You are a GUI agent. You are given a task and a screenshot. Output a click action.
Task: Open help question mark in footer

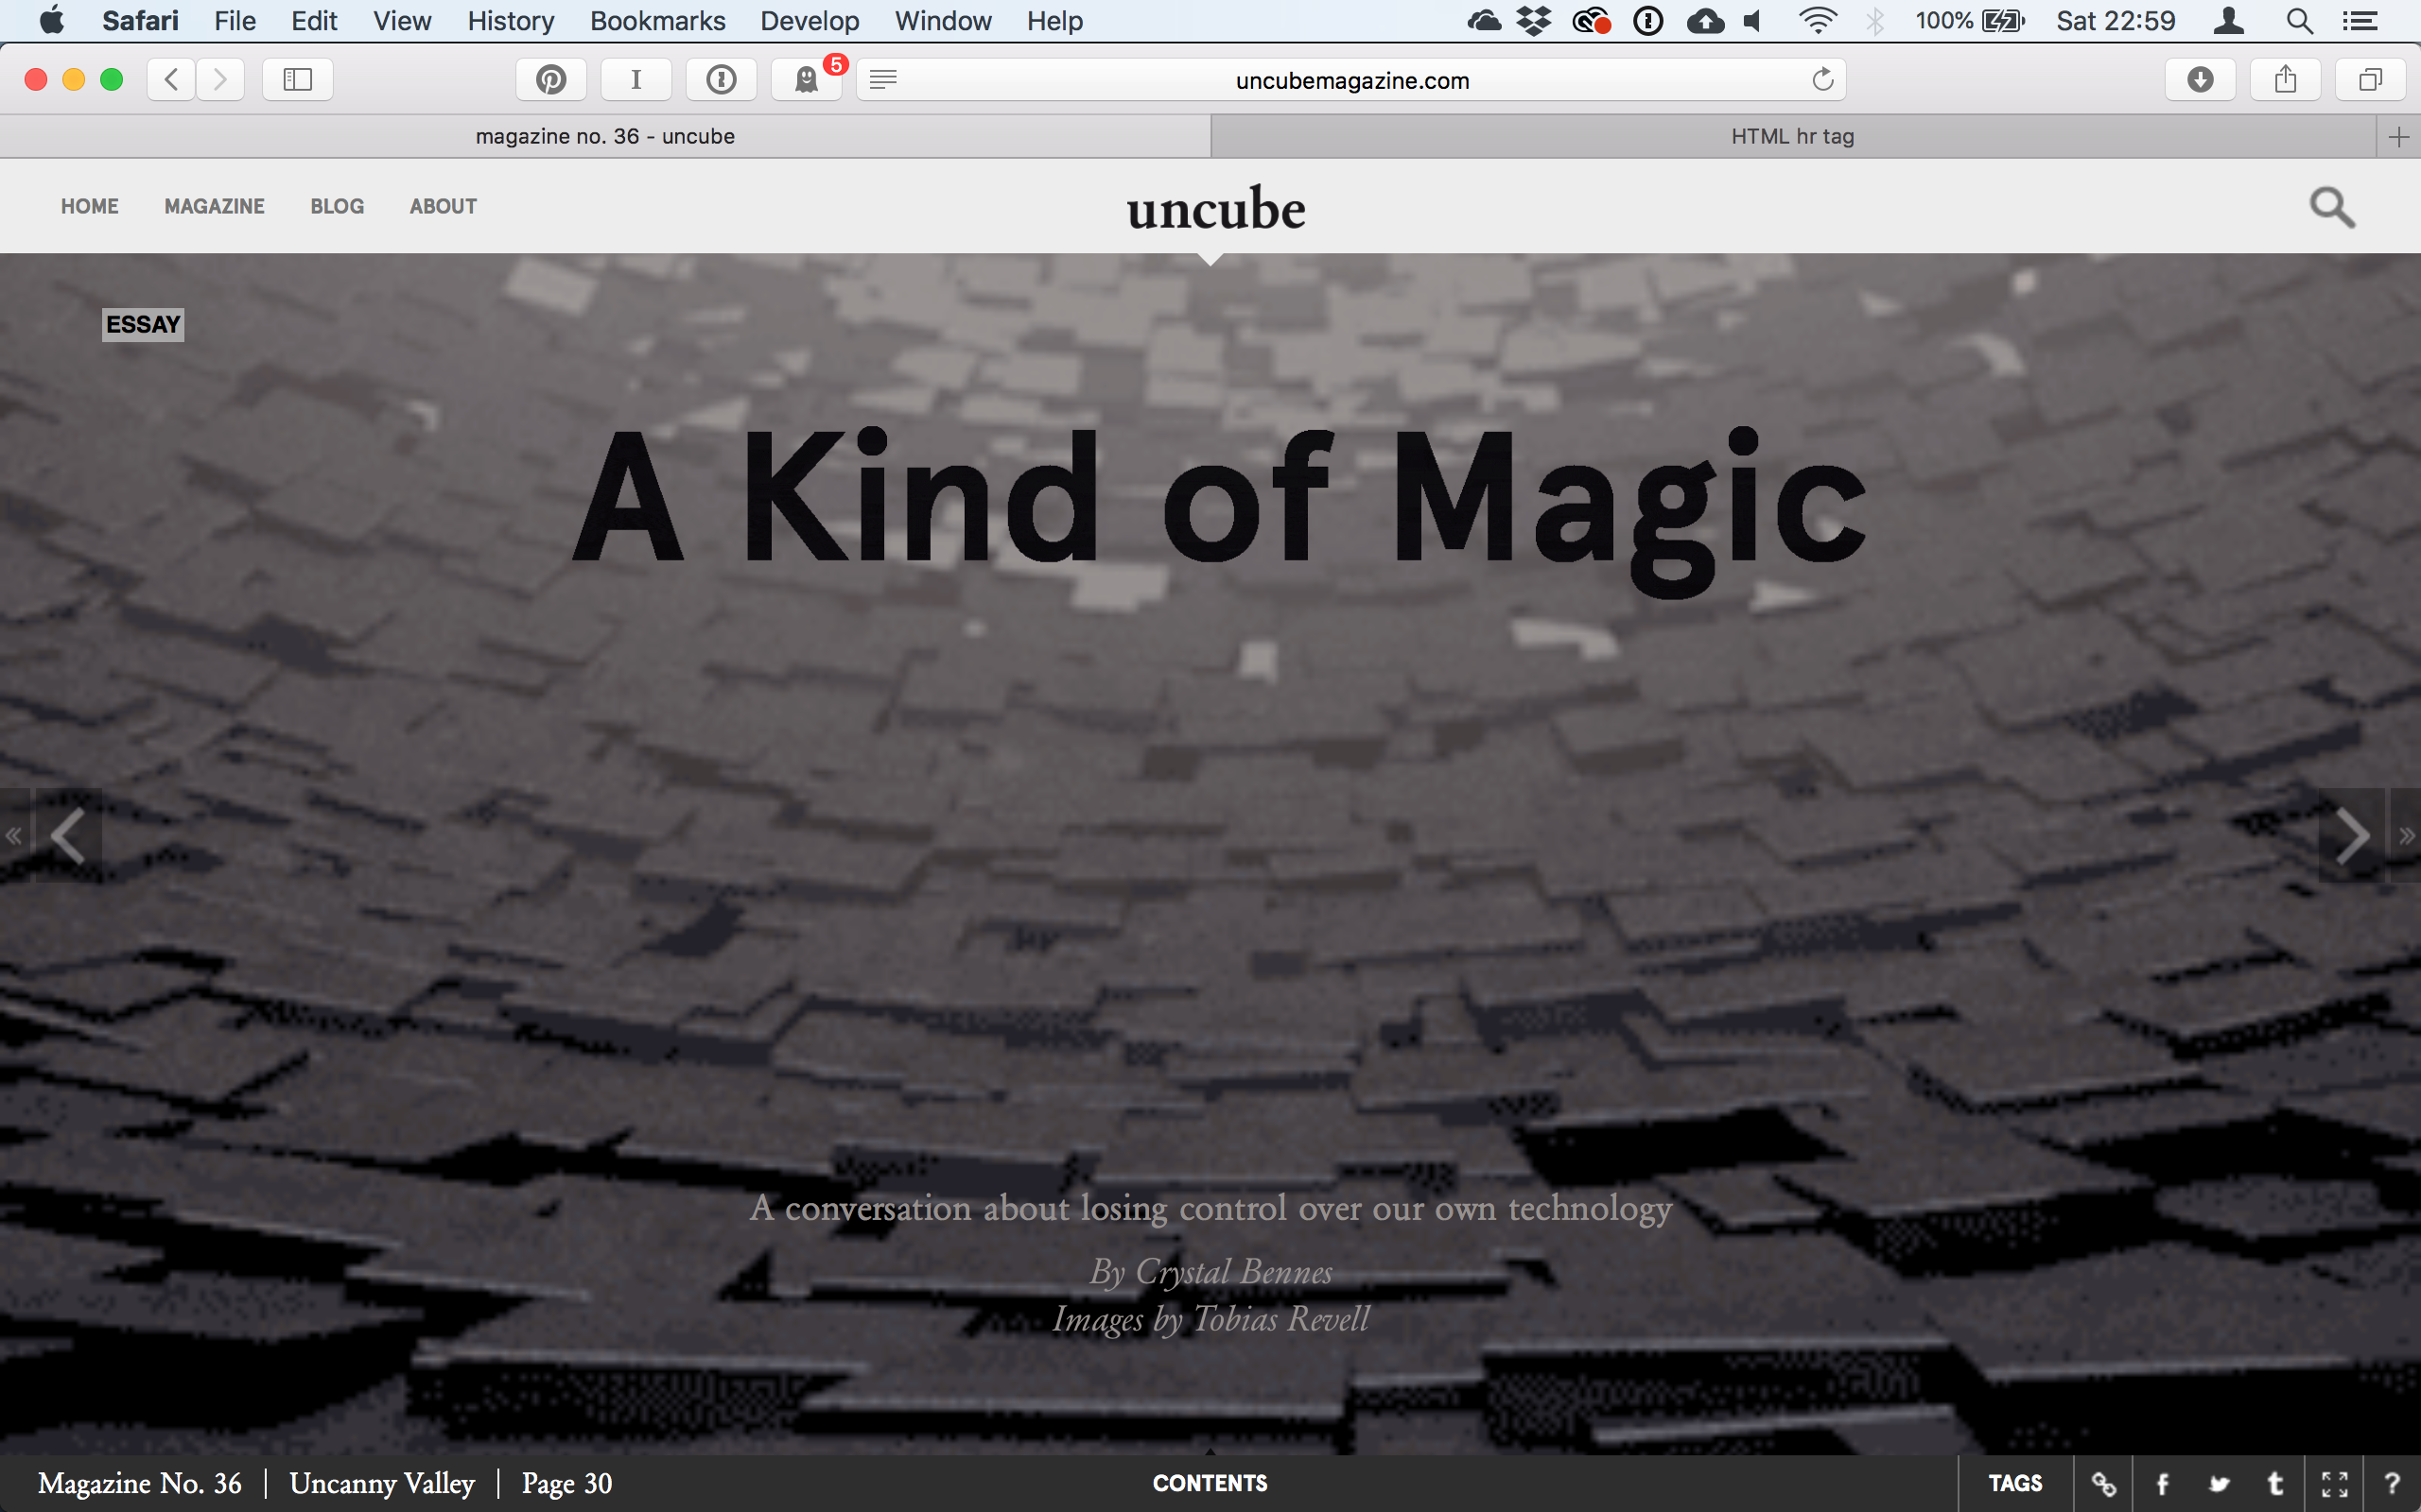coord(2392,1484)
